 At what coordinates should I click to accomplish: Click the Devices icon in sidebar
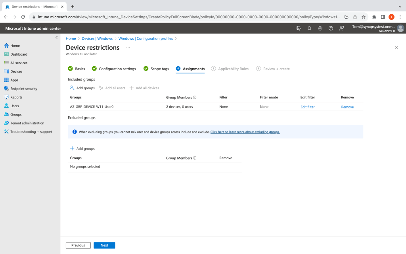[x=6, y=71]
